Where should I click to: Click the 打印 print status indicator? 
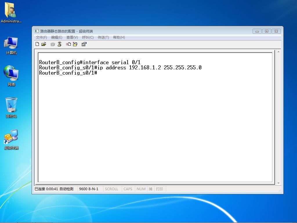(x=159, y=189)
